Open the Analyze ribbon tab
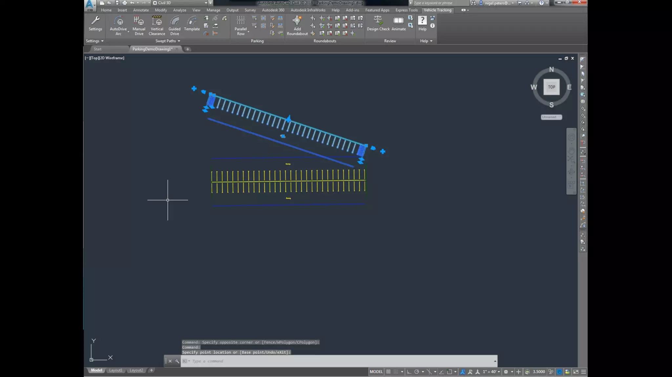Image resolution: width=672 pixels, height=377 pixels. tap(179, 10)
